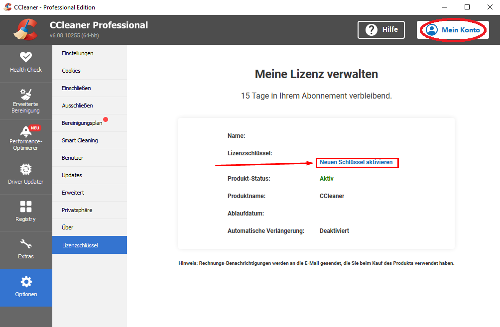Open the Smart Cleaning options page
The width and height of the screenshot is (500, 327).
[x=90, y=140]
